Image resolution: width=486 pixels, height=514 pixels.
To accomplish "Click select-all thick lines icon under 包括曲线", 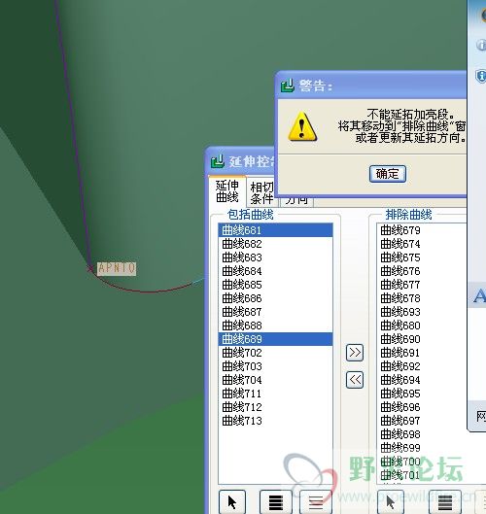I will point(275,502).
